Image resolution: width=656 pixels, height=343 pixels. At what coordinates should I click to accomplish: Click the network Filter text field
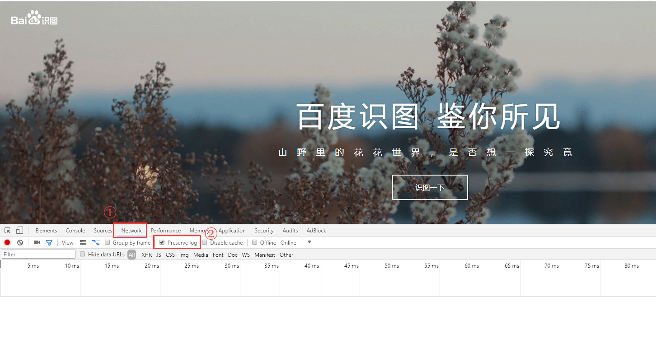click(x=38, y=255)
